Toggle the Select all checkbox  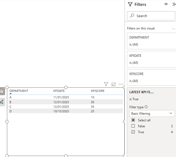click(x=133, y=120)
